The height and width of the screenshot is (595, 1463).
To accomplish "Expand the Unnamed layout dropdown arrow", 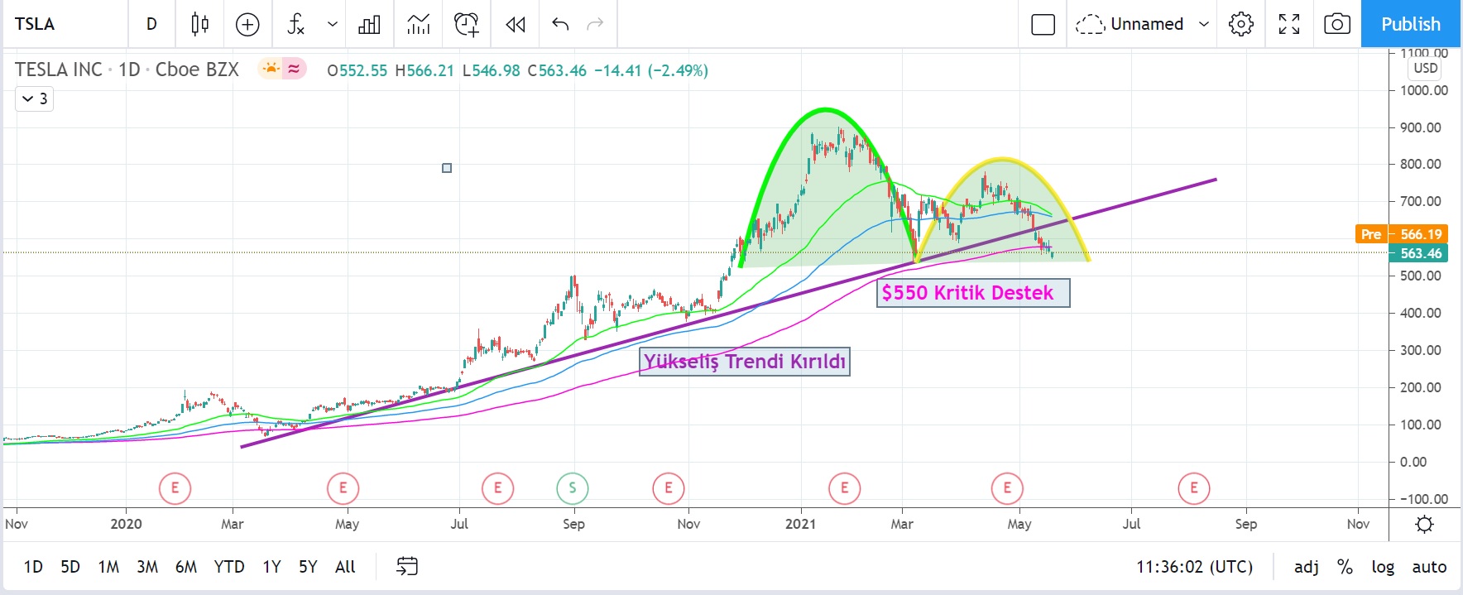I will click(1204, 24).
